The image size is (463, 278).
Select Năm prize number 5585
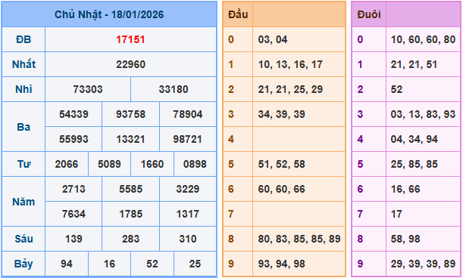(x=130, y=189)
